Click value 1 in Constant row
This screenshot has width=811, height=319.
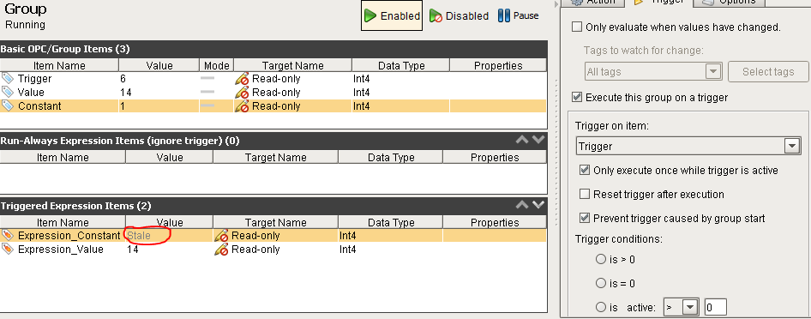[x=123, y=106]
